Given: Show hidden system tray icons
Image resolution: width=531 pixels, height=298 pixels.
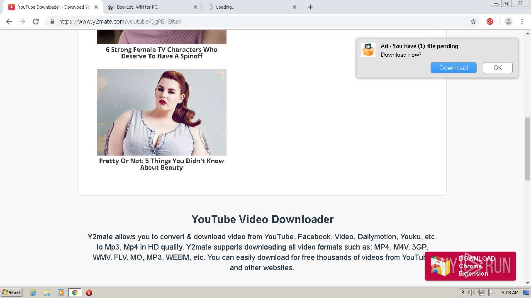Looking at the screenshot, I should (463, 293).
